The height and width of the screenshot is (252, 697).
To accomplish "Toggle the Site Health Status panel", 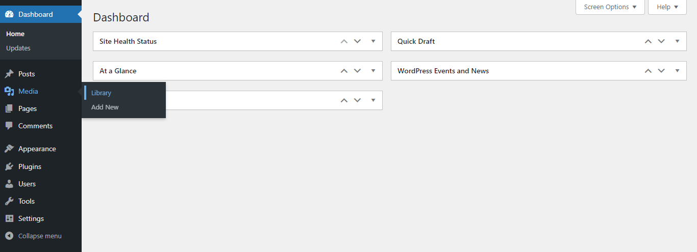I will (373, 41).
